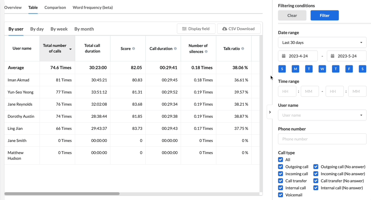Click the info icon by Number of silences

coord(206,52)
